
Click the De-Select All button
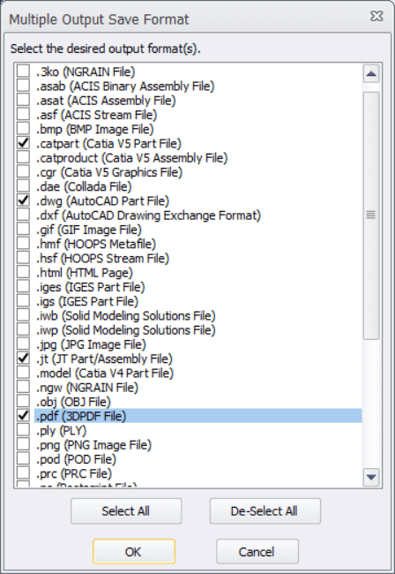point(265,511)
